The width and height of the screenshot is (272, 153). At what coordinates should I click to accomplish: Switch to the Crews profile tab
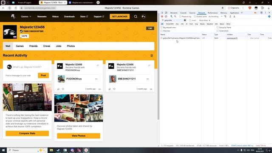[47, 46]
